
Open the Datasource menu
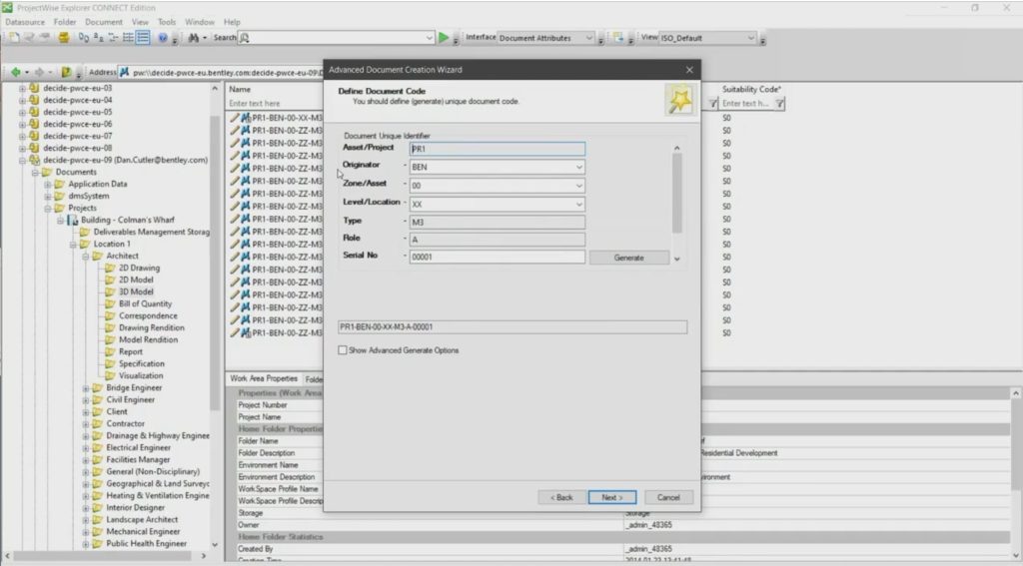25,22
